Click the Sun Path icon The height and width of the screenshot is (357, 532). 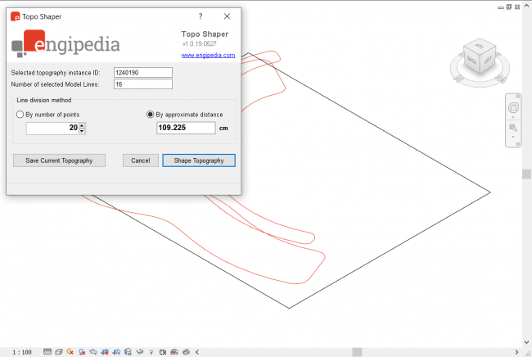[70, 351]
